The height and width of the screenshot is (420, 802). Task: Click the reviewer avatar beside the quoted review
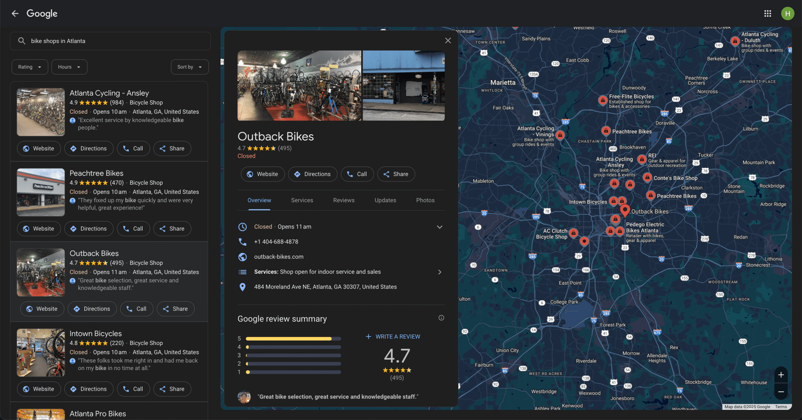244,397
